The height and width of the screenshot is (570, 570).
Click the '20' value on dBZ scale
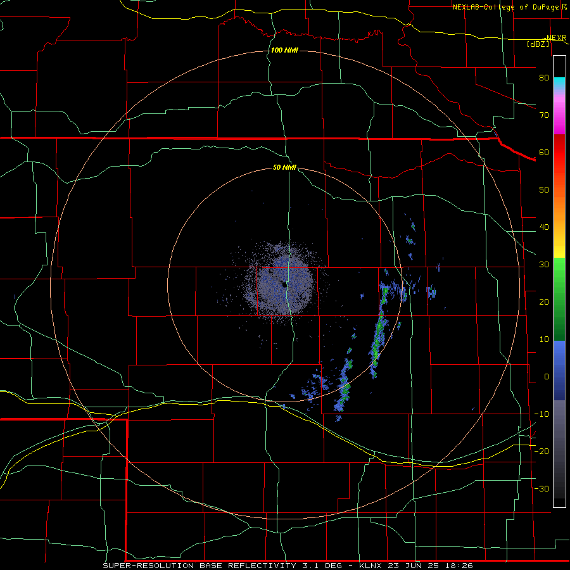(544, 301)
